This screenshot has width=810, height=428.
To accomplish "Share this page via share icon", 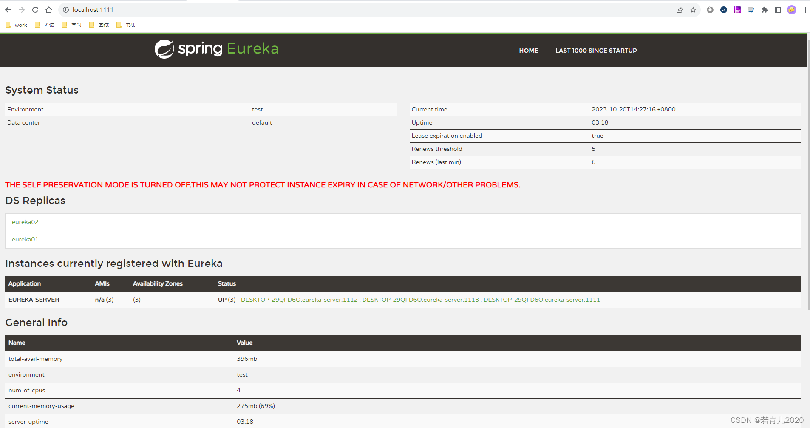I will (680, 10).
